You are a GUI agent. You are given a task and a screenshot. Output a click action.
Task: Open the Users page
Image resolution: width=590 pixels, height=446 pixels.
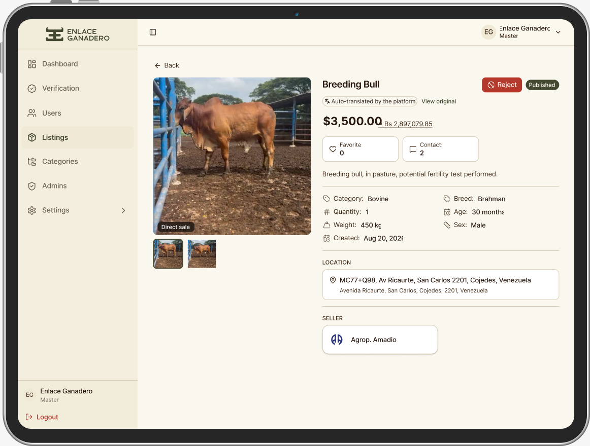tap(78, 113)
